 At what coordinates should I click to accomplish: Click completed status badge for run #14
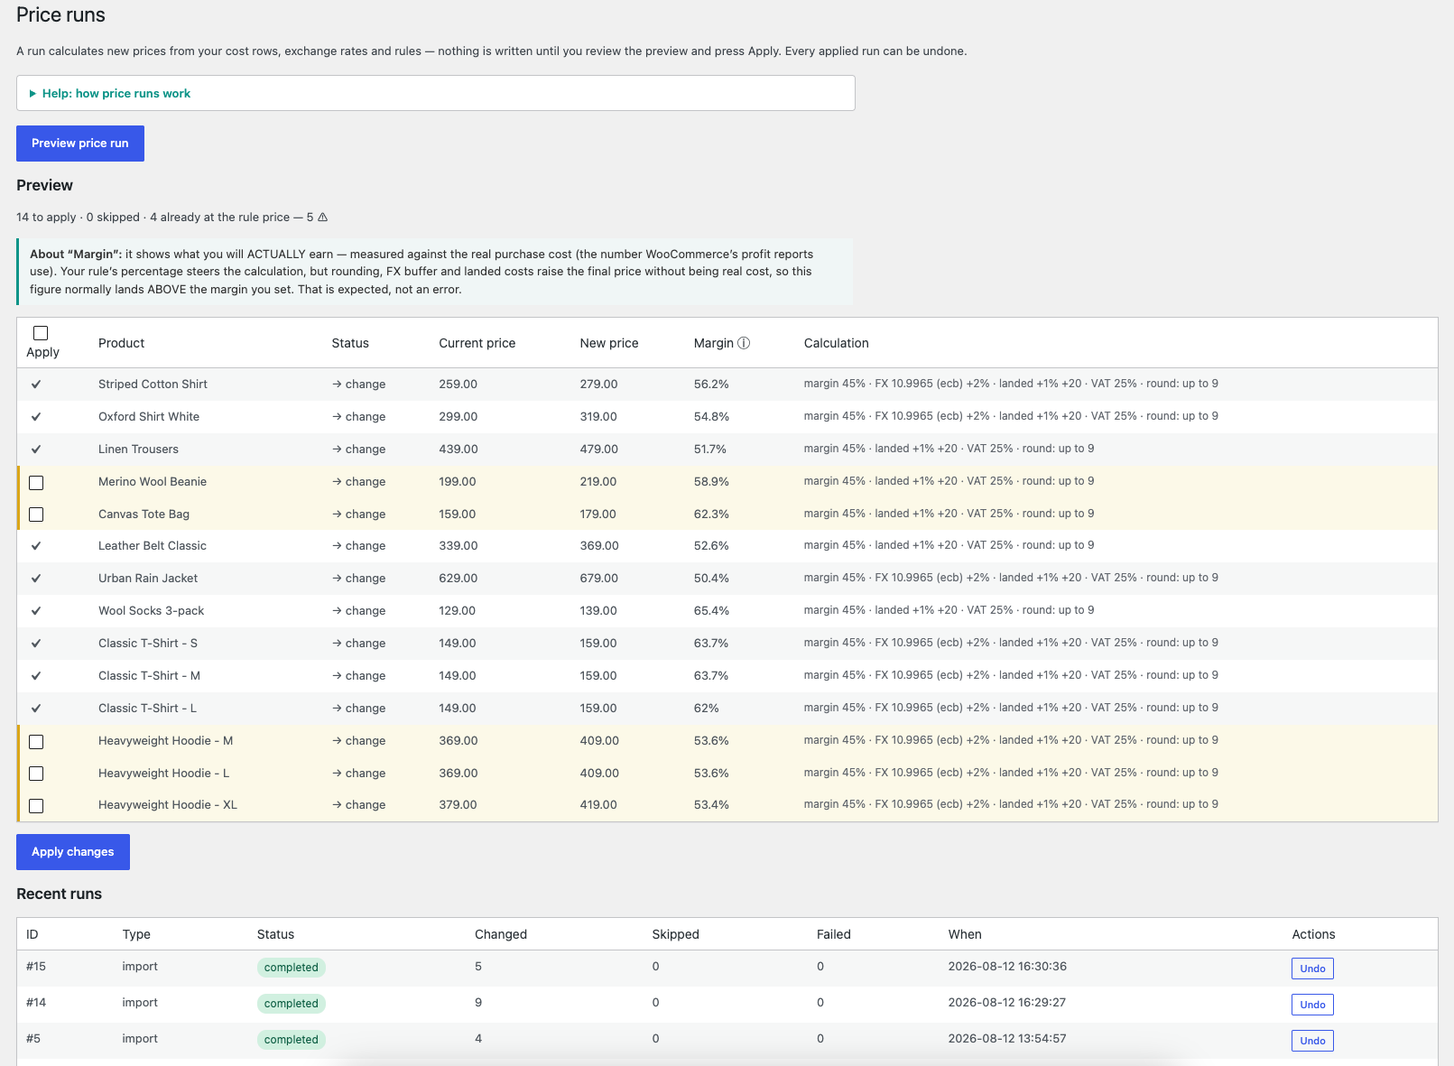[x=291, y=1004]
